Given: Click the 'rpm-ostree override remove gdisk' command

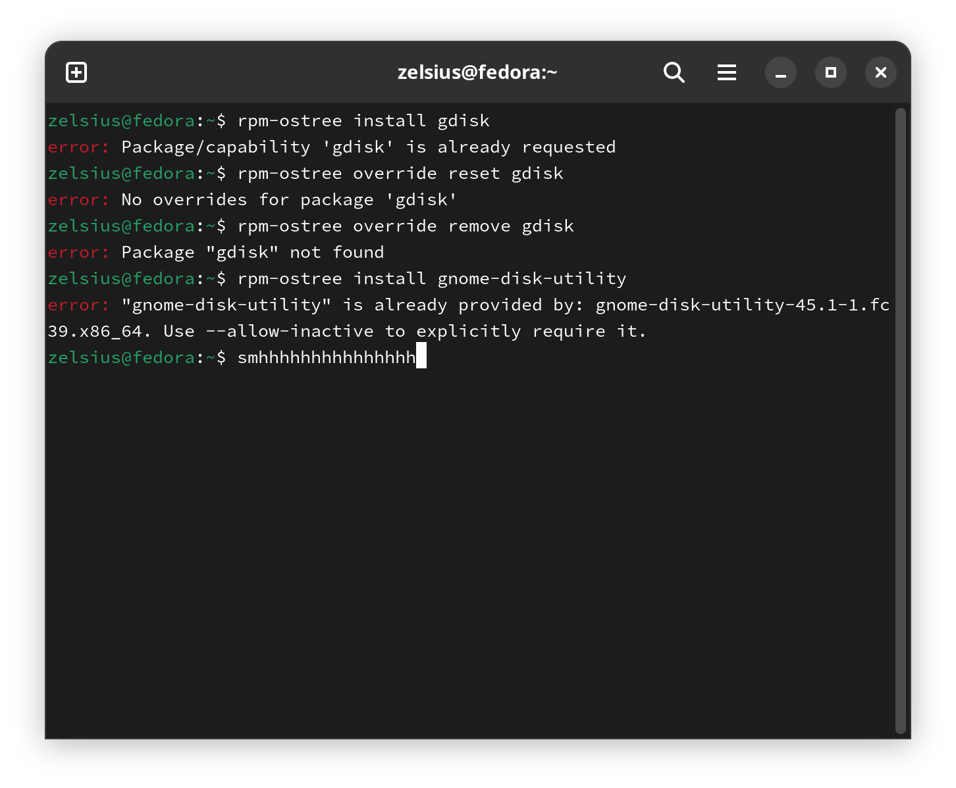Looking at the screenshot, I should 406,226.
